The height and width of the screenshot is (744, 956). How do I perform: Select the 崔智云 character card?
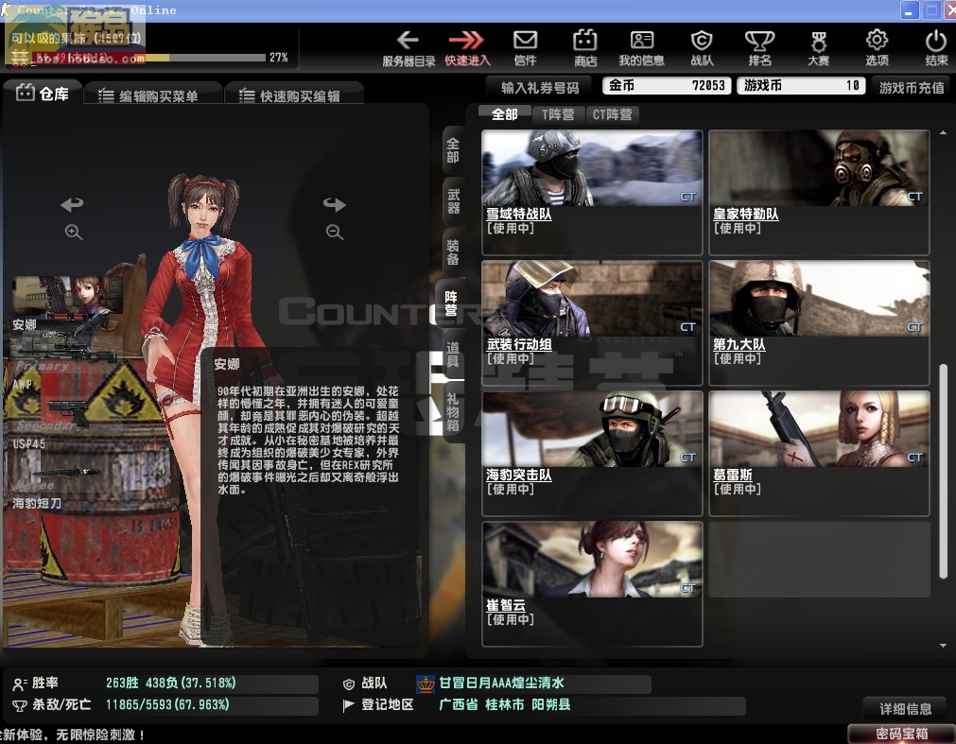[x=592, y=583]
